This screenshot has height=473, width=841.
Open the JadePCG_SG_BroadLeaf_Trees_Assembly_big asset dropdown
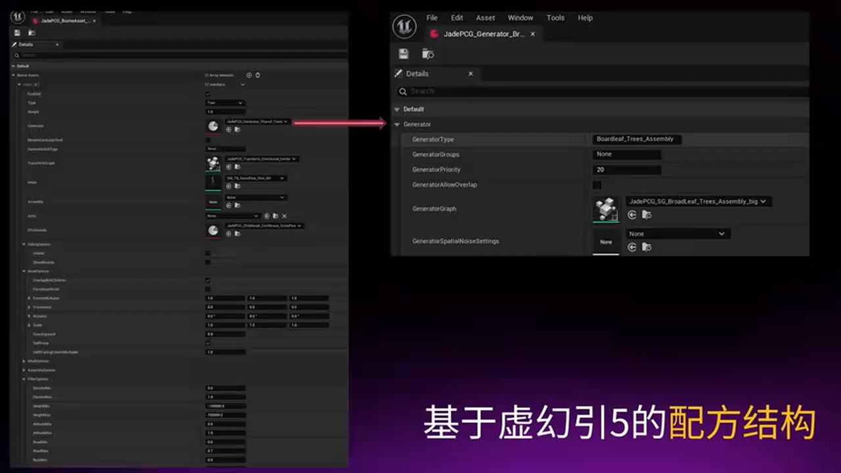click(696, 202)
